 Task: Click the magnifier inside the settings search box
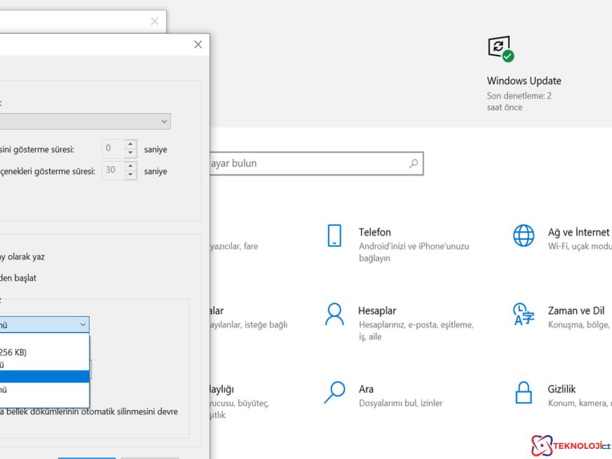[413, 163]
